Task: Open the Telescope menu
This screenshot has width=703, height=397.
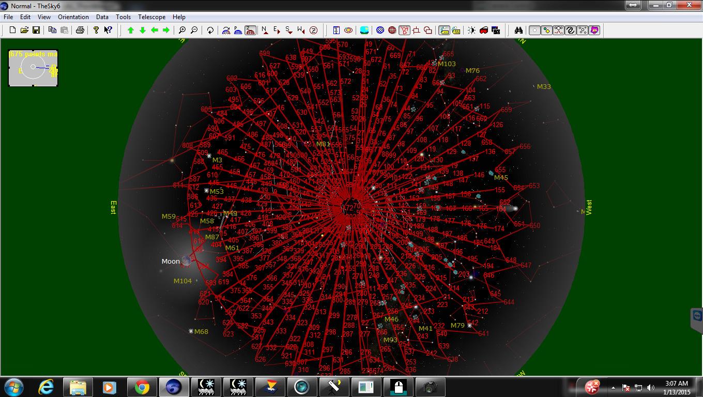Action: 151,17
